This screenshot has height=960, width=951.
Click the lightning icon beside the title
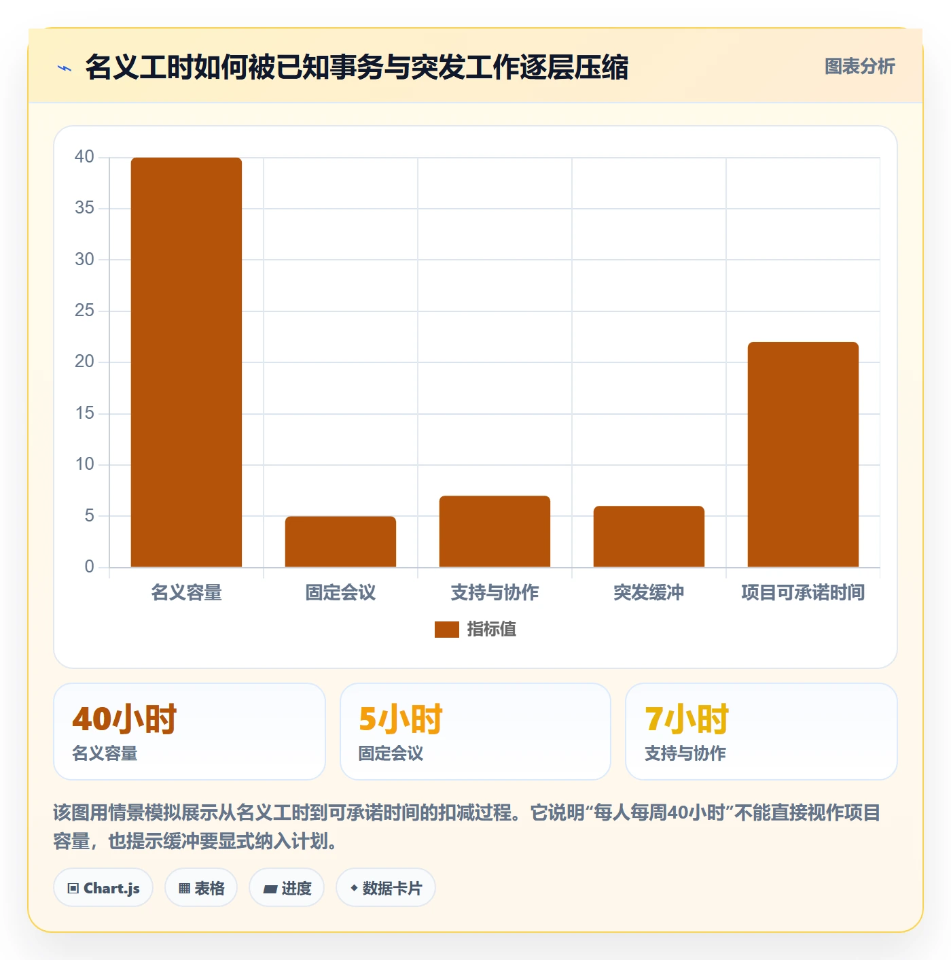pos(65,68)
